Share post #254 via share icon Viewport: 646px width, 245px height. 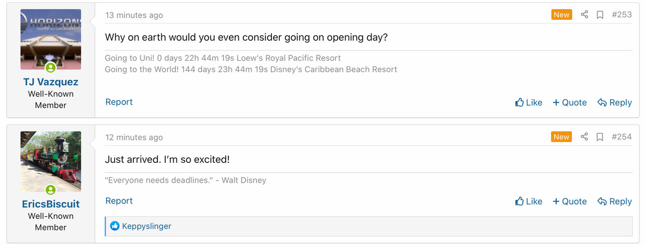pyautogui.click(x=584, y=137)
